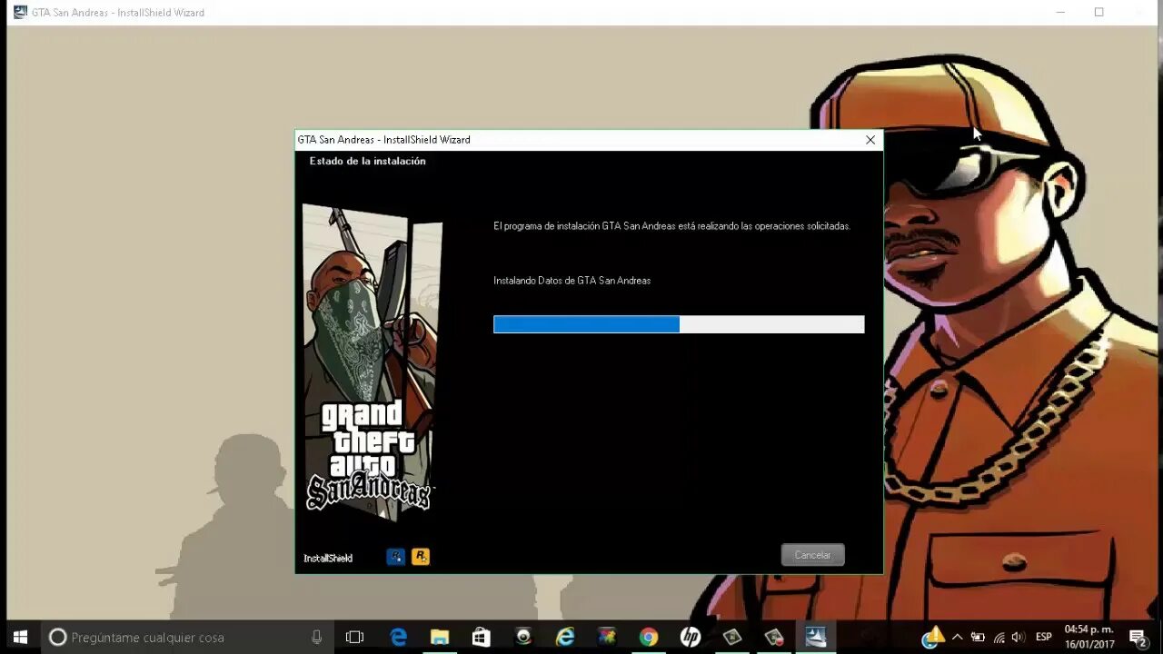Open Task View from the taskbar
This screenshot has height=654, width=1163.
point(354,637)
